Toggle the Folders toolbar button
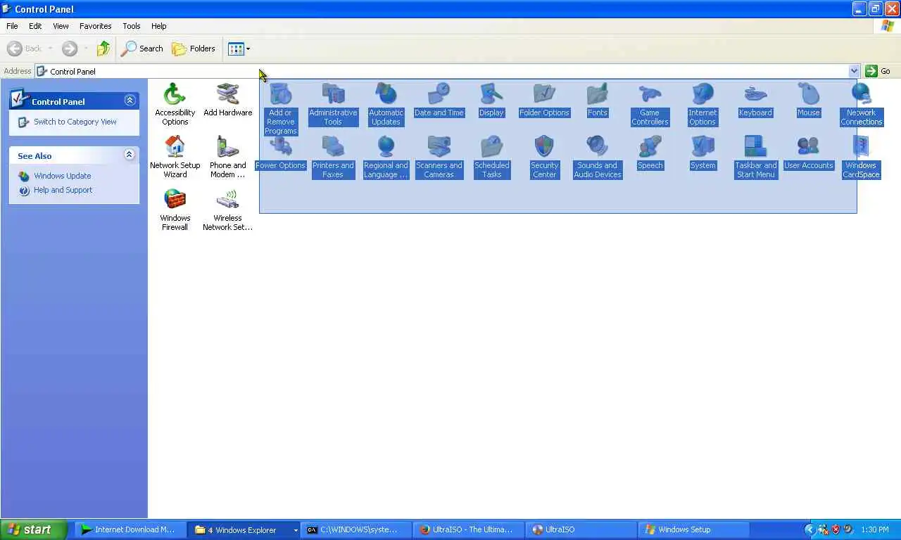This screenshot has height=540, width=901. click(x=194, y=49)
